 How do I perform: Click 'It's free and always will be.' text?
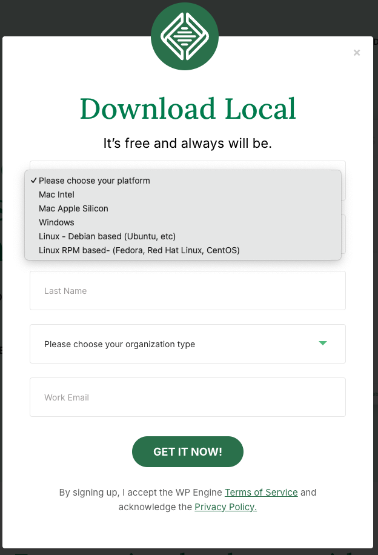tap(188, 144)
